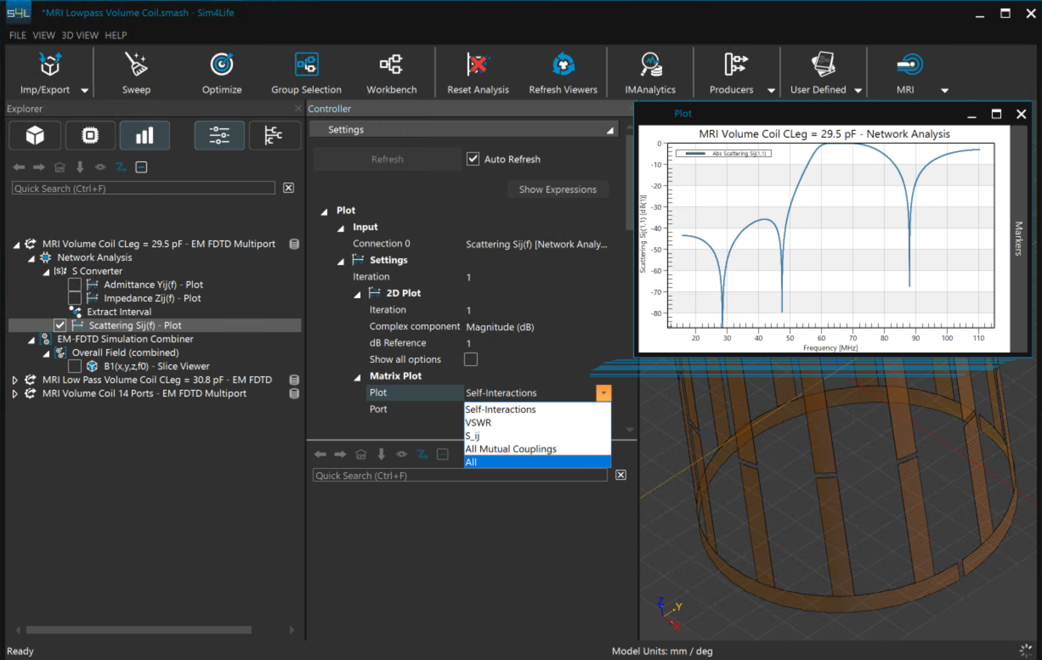
Task: Click the Group Selection icon
Action: 306,65
